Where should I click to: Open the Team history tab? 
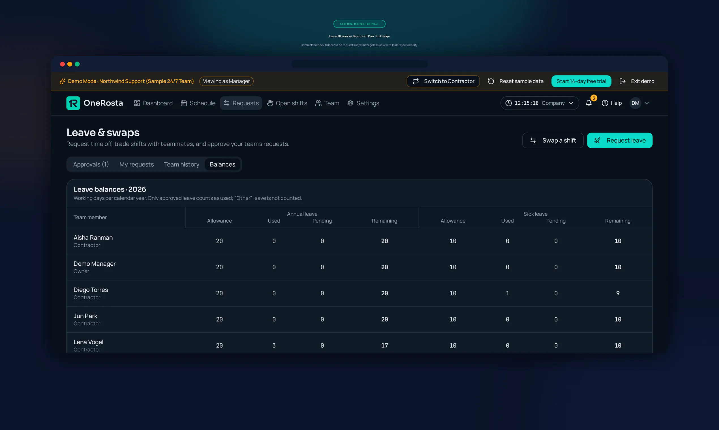pos(181,164)
